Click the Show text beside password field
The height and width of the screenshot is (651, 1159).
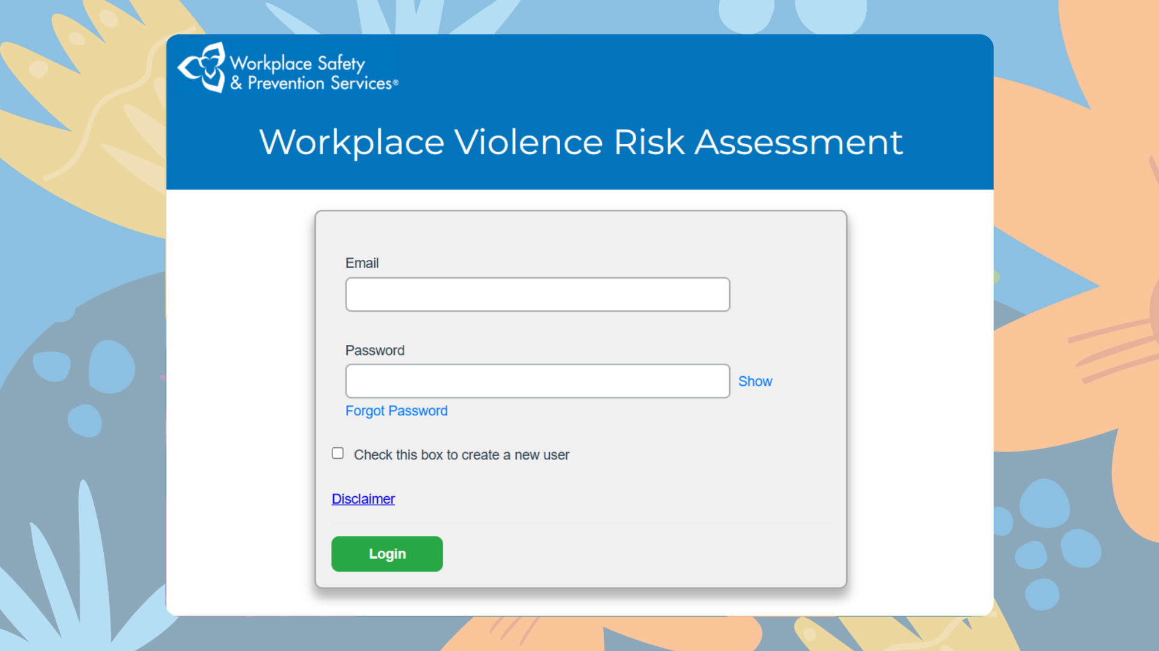pos(755,381)
